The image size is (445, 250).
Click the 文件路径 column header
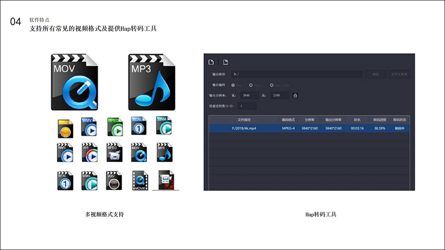pyautogui.click(x=244, y=120)
